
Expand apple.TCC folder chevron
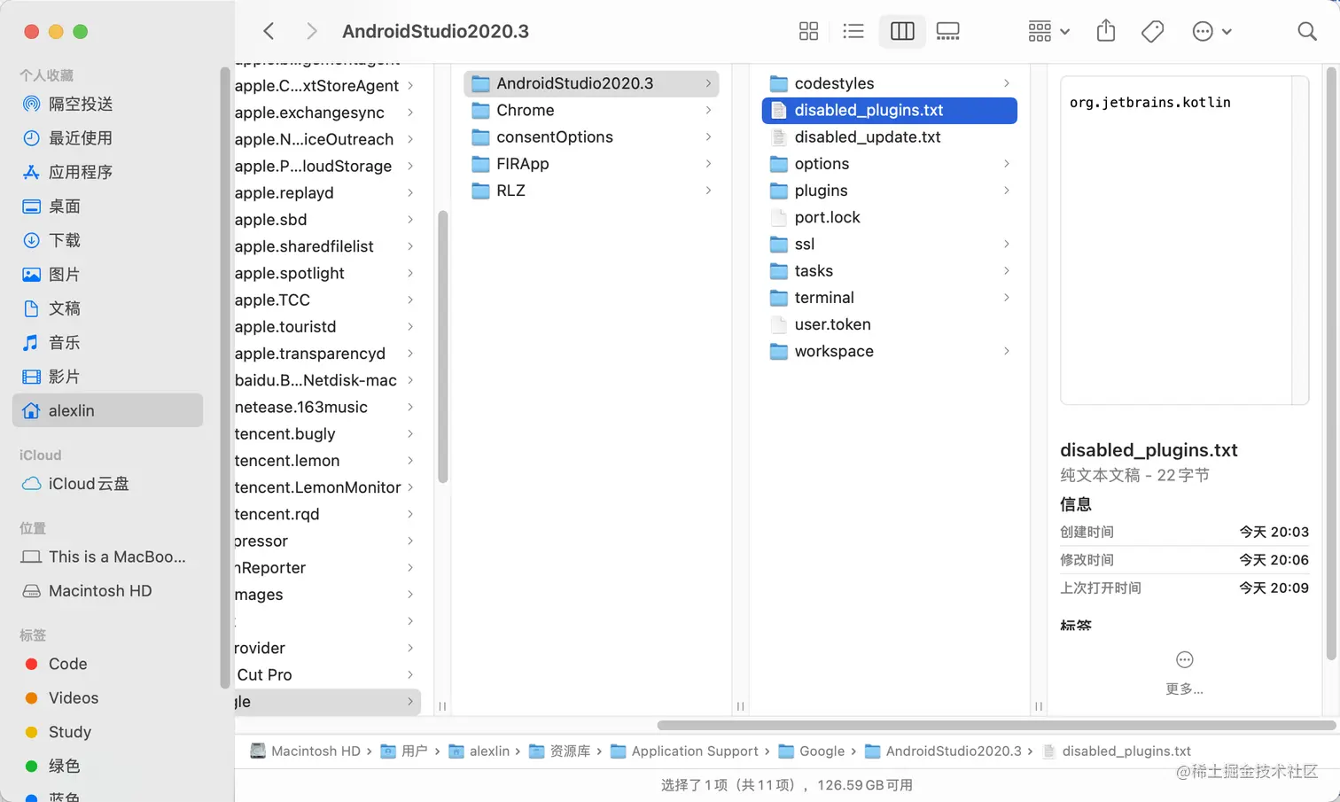pyautogui.click(x=410, y=300)
